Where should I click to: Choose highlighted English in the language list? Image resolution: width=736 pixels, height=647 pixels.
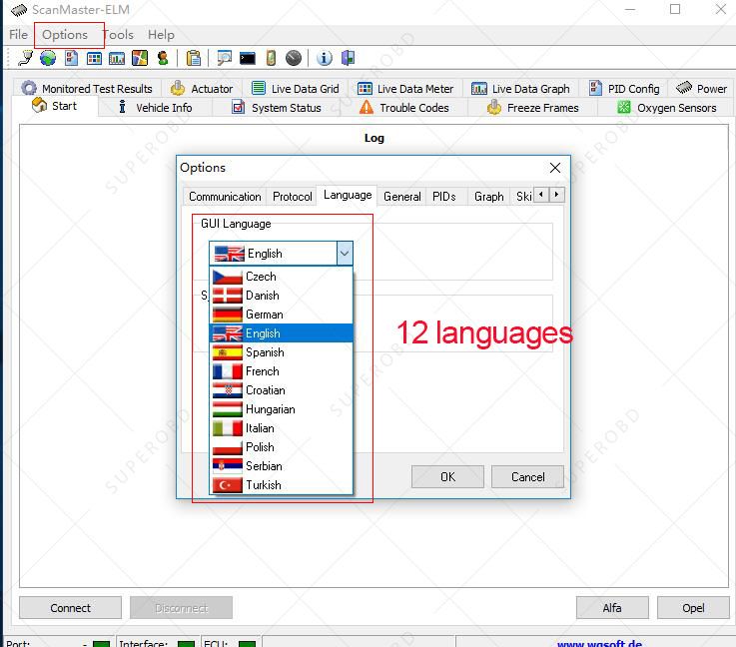click(282, 333)
